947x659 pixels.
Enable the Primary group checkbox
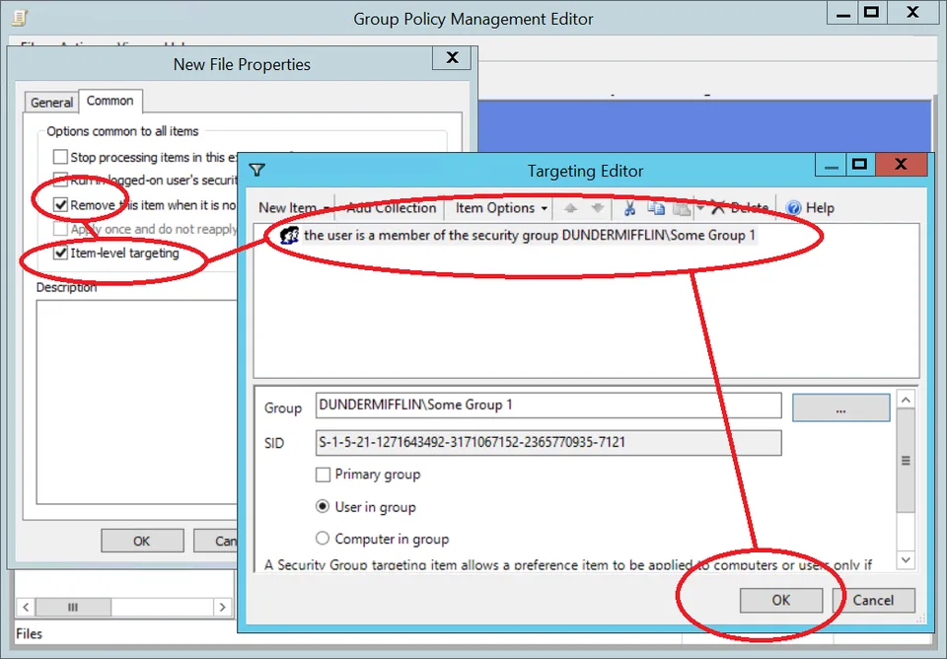coord(324,475)
